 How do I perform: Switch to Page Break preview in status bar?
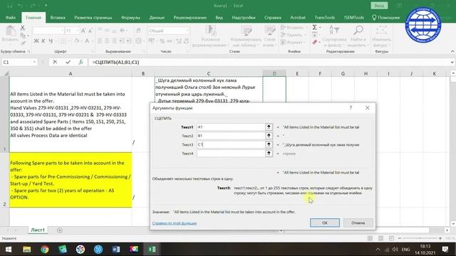[x=391, y=238]
